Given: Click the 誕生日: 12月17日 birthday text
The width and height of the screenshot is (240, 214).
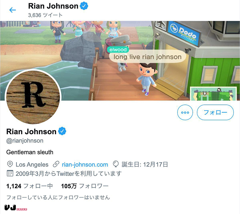Looking at the screenshot, I should (145, 165).
